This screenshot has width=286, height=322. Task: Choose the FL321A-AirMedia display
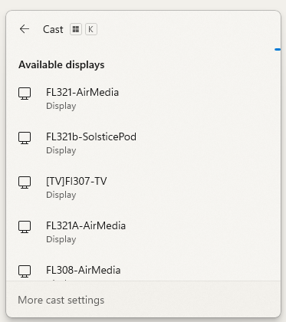(143, 232)
